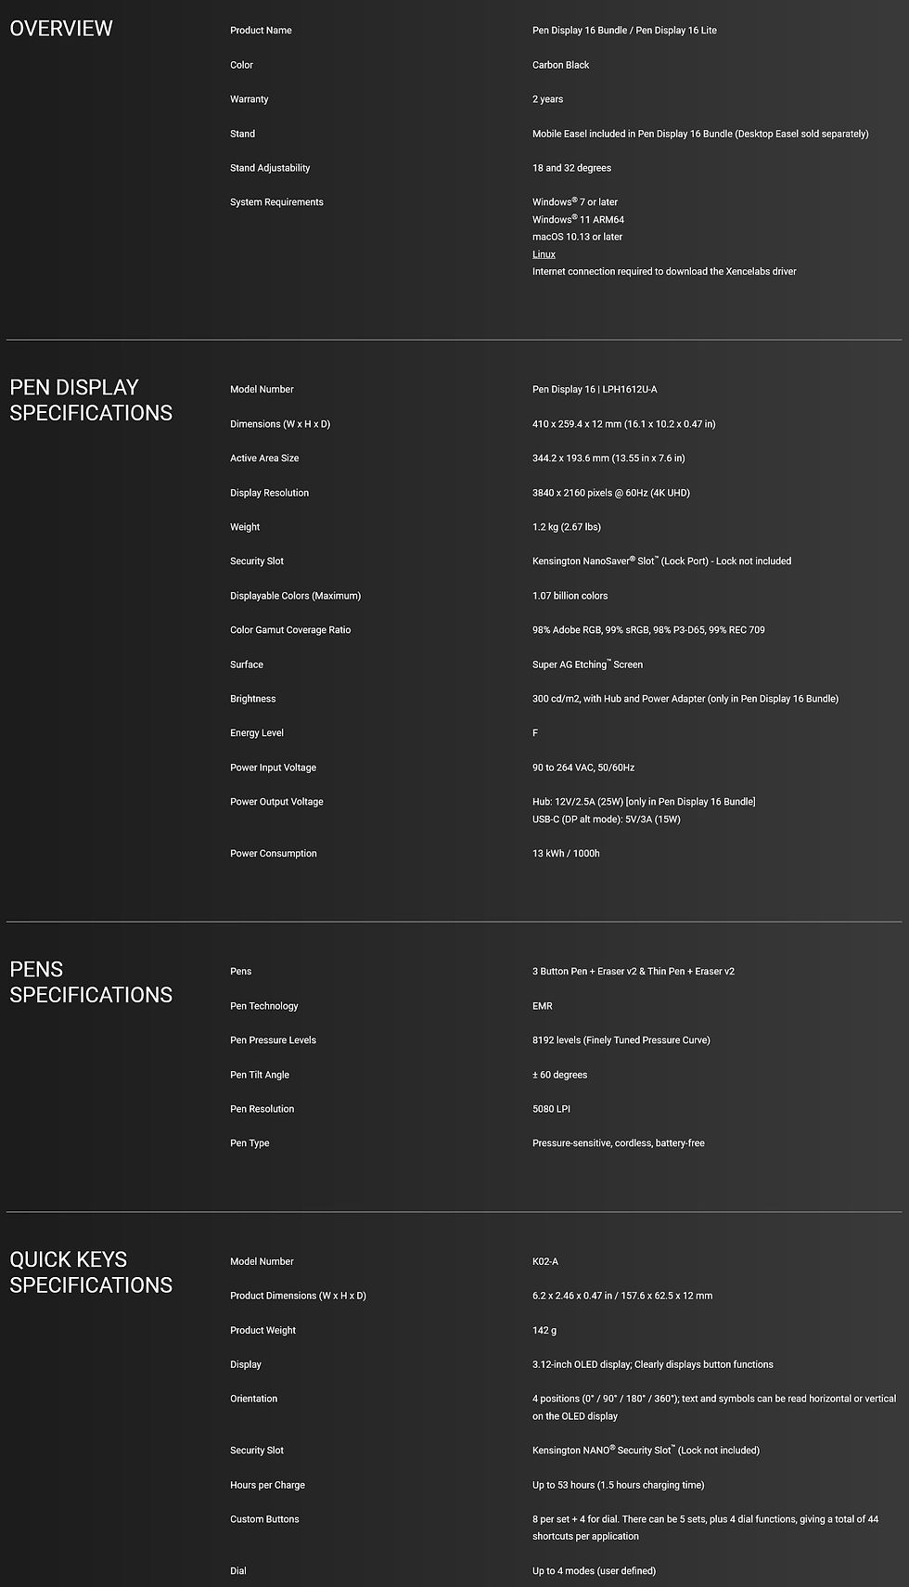Screen dimensions: 909x1587
Task: Click the PEN DISPLAY SPECIFICATIONS heading
Action: coord(91,400)
